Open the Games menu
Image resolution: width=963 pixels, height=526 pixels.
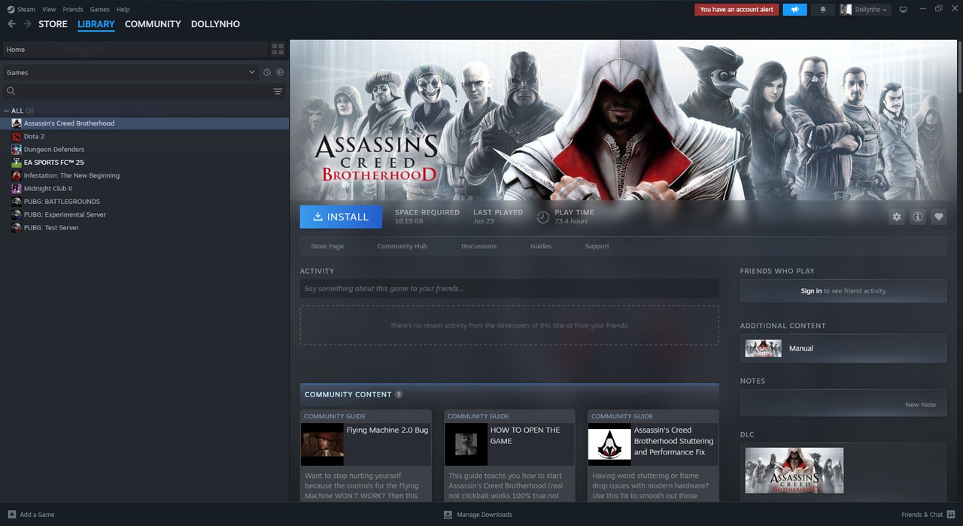click(99, 9)
